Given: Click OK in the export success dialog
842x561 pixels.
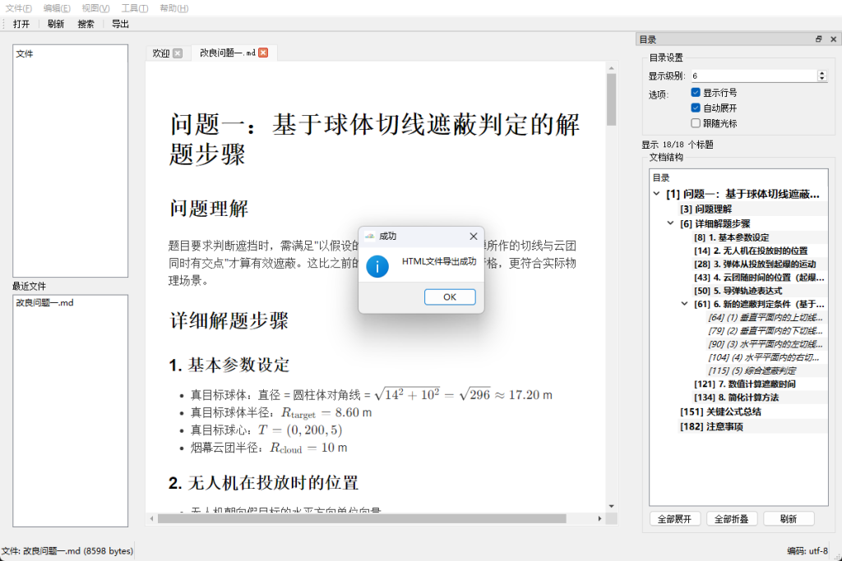Looking at the screenshot, I should click(x=450, y=297).
